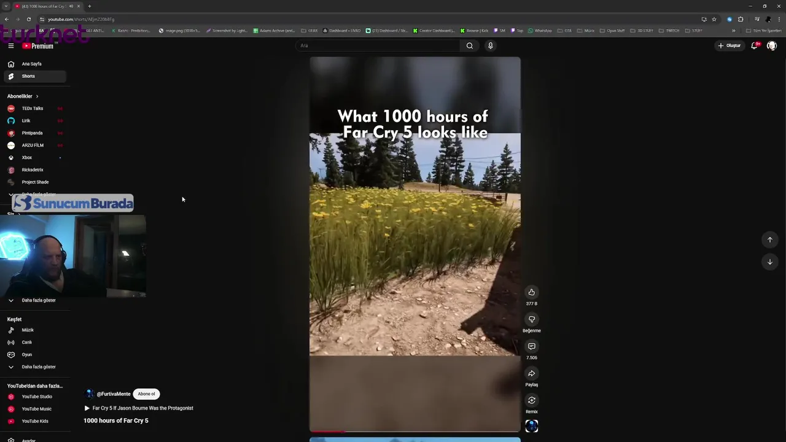Screen dimensions: 786x442
Task: Close the '1000 hours of Far Cry' tab
Action: pos(79,6)
